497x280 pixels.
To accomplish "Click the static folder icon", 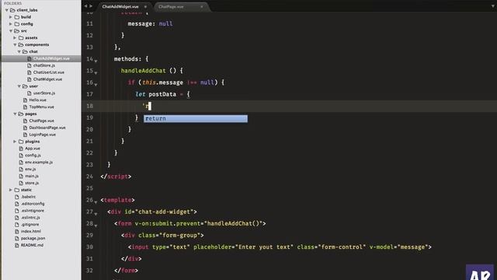I will [x=17, y=190].
